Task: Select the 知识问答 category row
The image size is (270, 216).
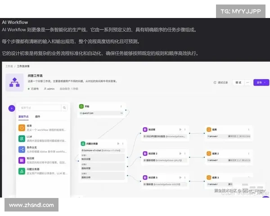Action: click(x=103, y=157)
